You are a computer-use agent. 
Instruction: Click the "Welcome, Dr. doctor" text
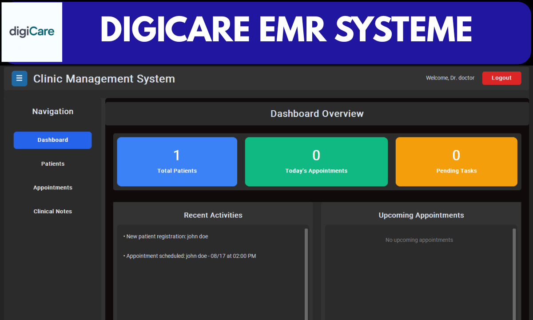tap(450, 78)
